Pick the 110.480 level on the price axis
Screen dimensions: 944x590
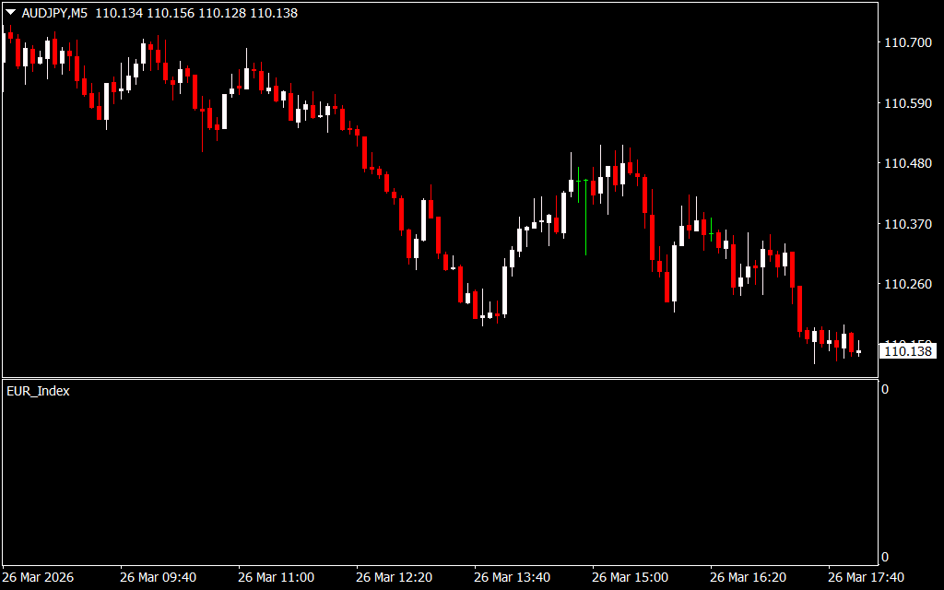tap(908, 163)
